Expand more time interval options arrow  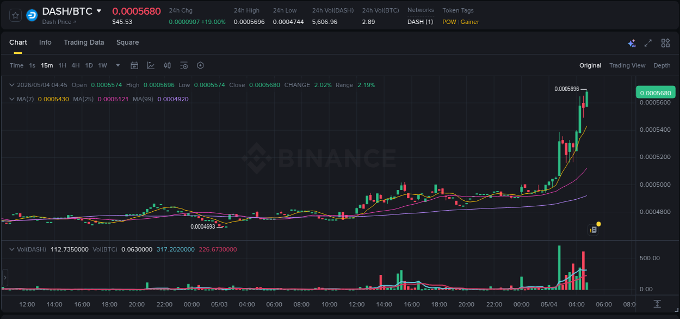tap(118, 65)
